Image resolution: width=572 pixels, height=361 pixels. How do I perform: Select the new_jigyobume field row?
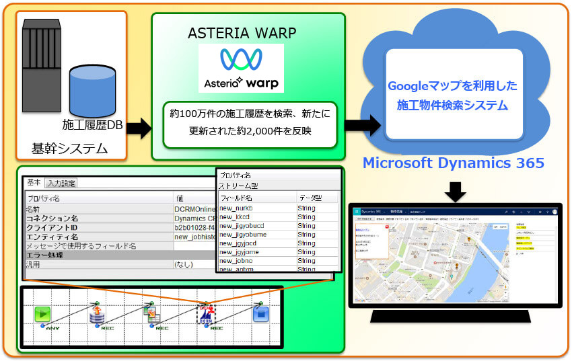coord(279,234)
